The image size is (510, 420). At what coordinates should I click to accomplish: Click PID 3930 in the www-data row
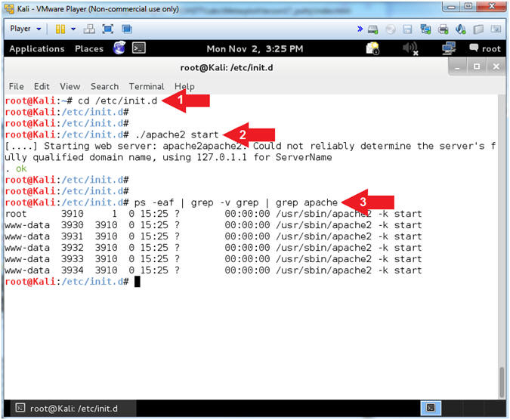coord(73,225)
